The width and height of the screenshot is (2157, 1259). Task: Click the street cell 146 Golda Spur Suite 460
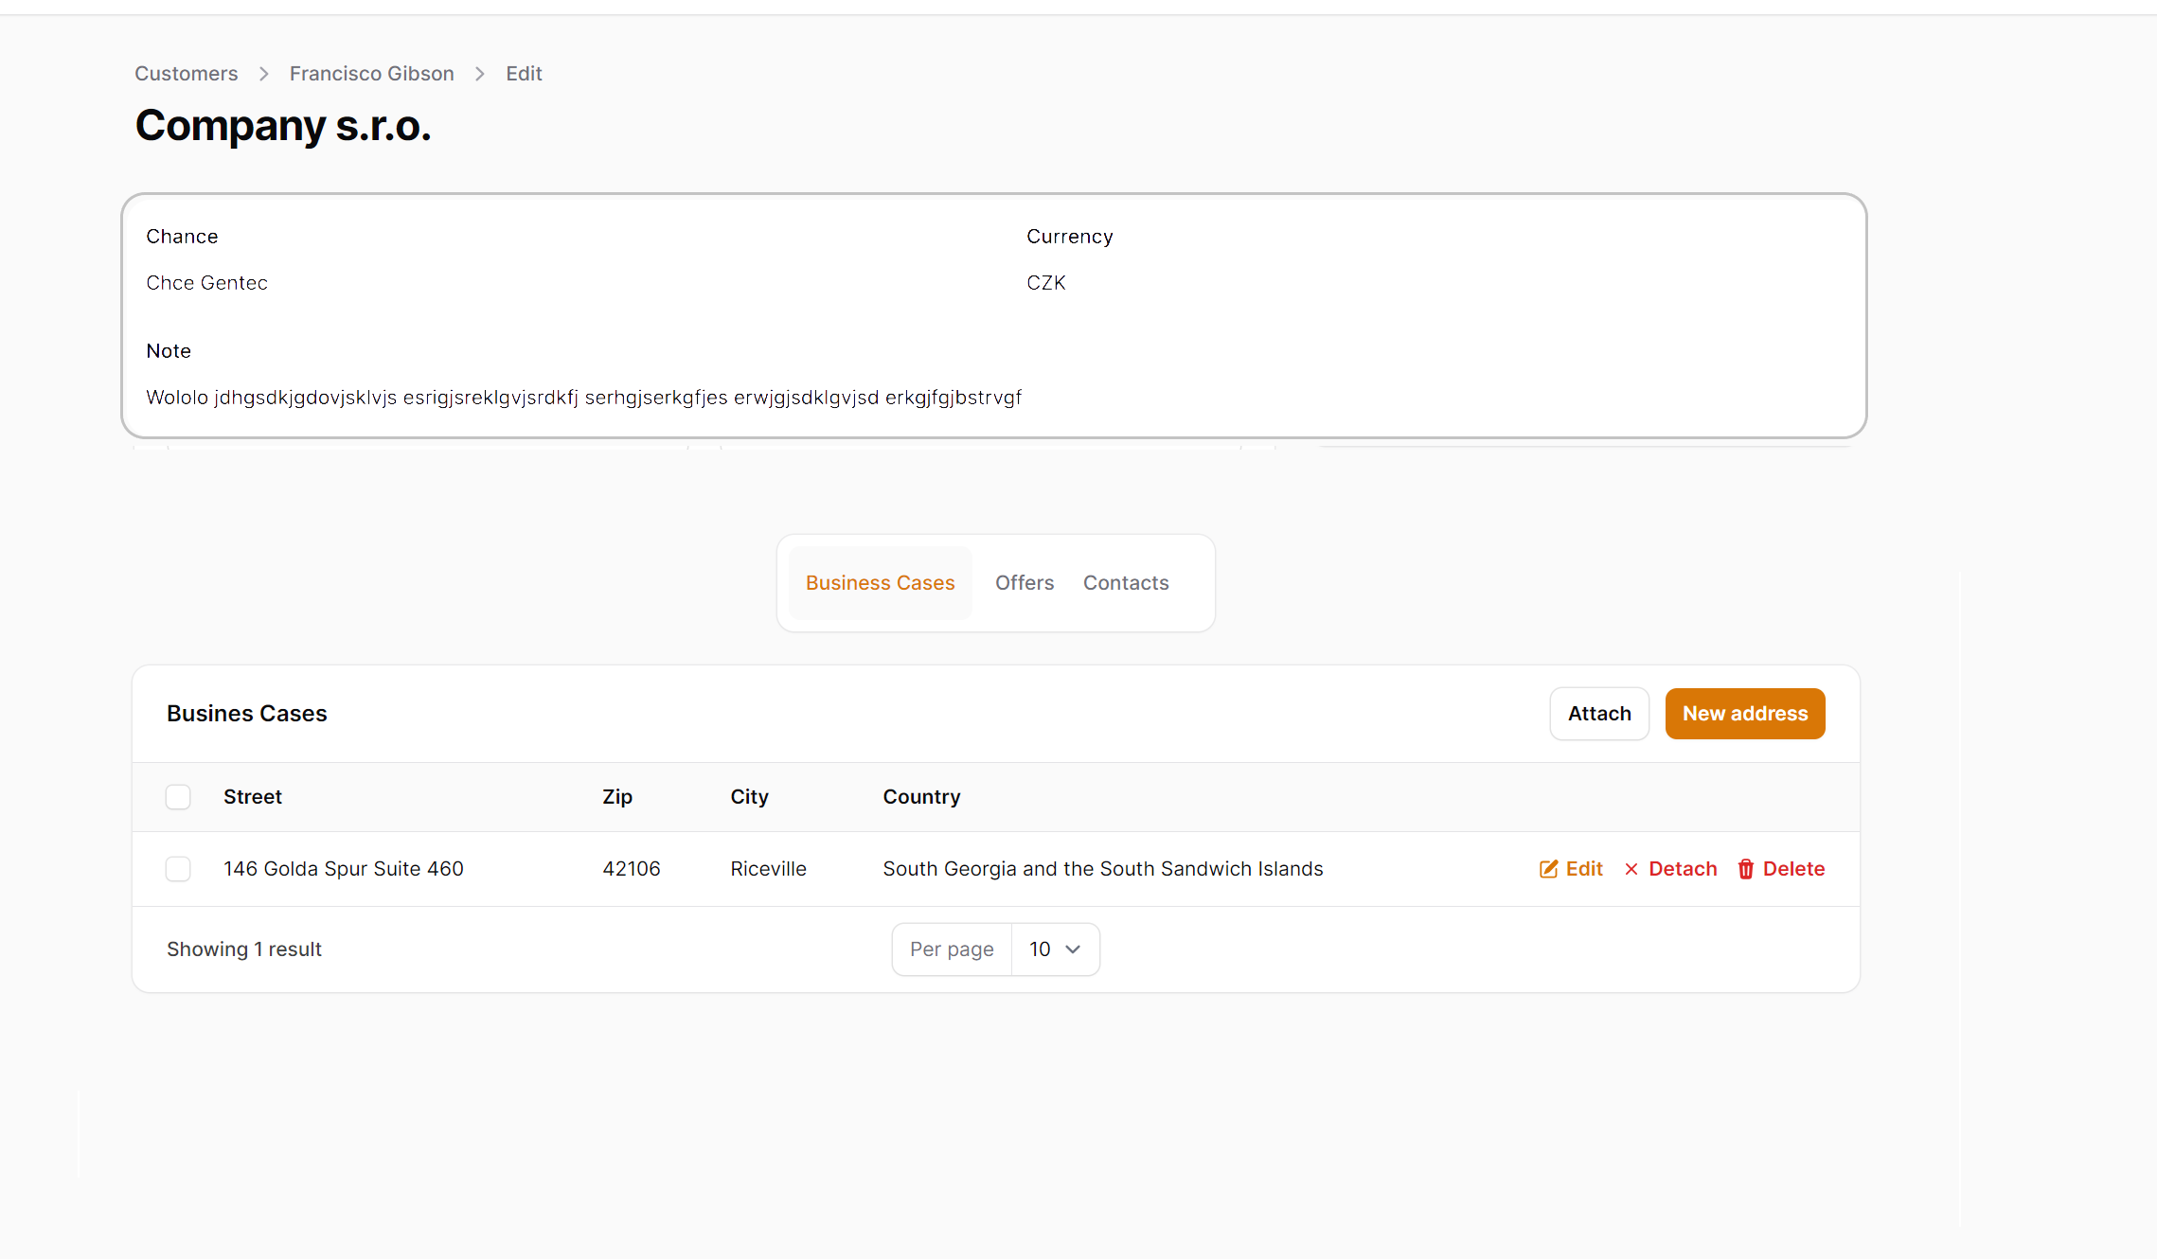point(344,869)
